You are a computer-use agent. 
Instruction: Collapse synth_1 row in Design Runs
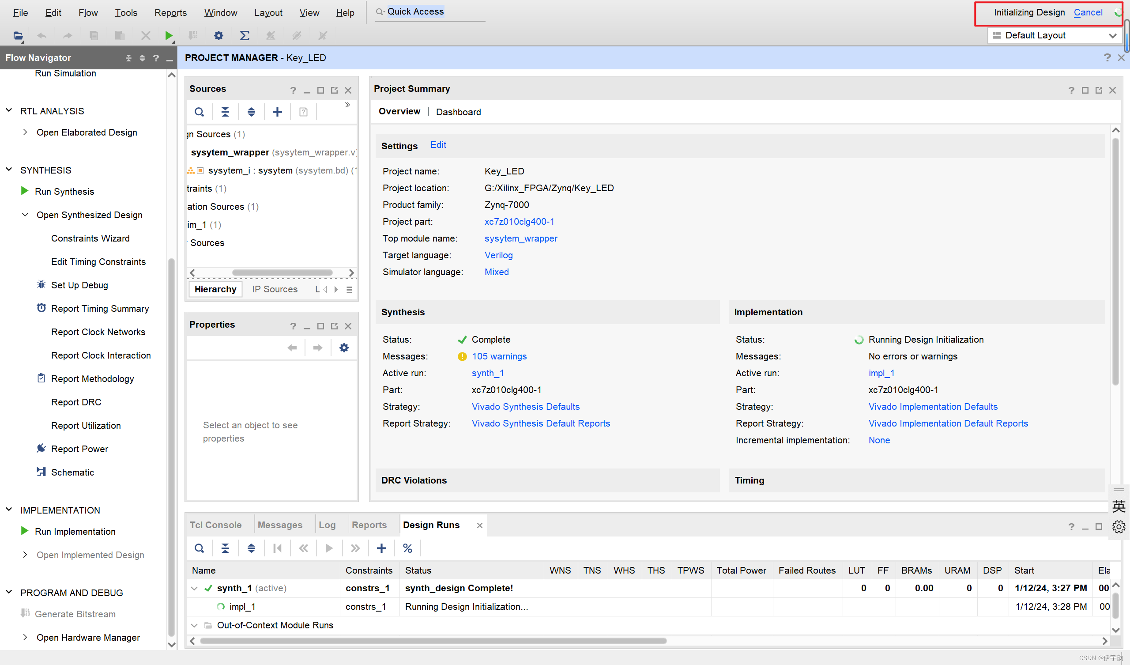click(x=194, y=588)
